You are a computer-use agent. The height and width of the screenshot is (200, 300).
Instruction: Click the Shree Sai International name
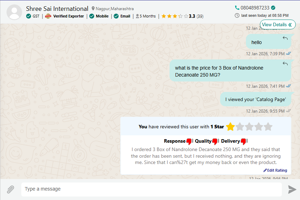click(x=57, y=9)
